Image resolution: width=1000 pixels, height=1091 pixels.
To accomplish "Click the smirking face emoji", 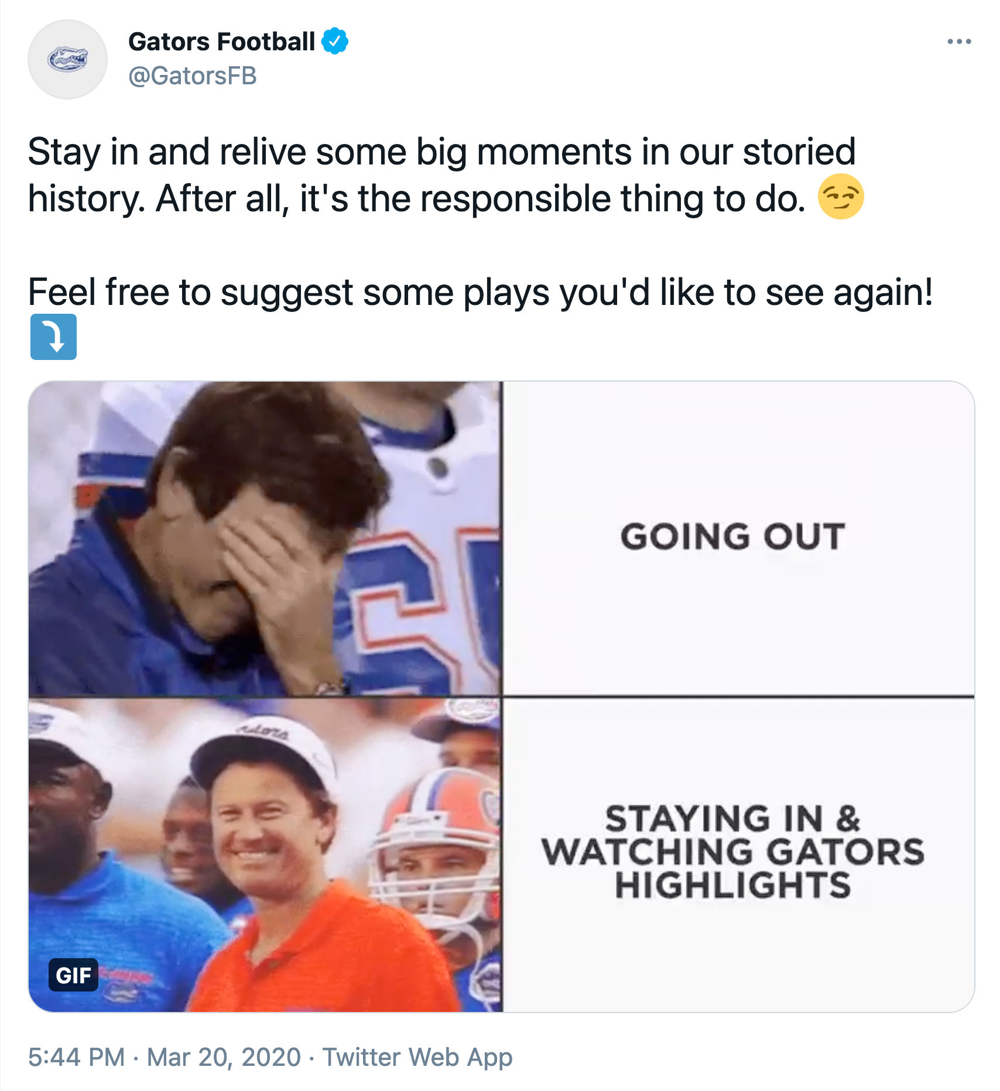I will tap(841, 197).
